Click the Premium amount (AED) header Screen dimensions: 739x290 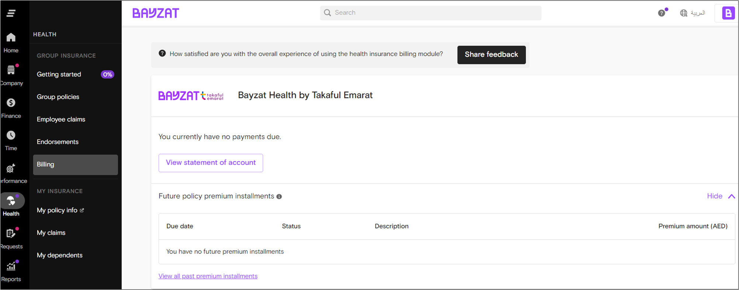(x=693, y=226)
